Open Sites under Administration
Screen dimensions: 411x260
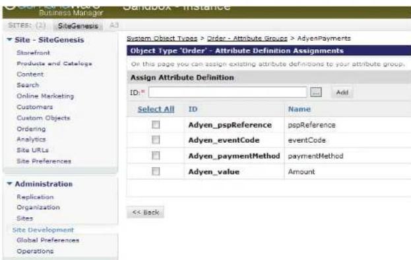coord(25,219)
